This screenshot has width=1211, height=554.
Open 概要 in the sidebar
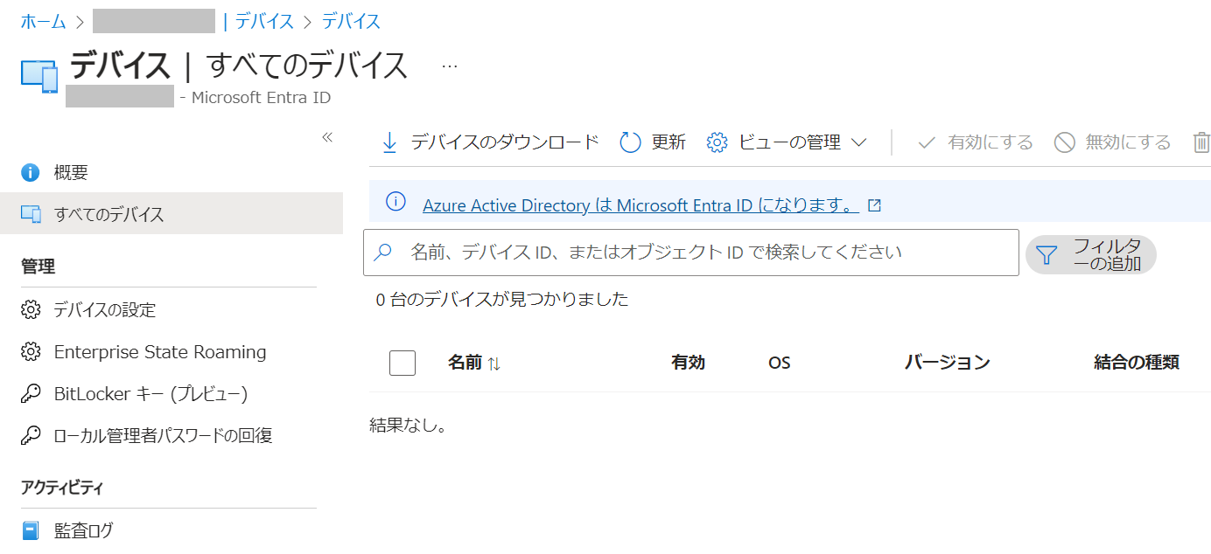[71, 172]
